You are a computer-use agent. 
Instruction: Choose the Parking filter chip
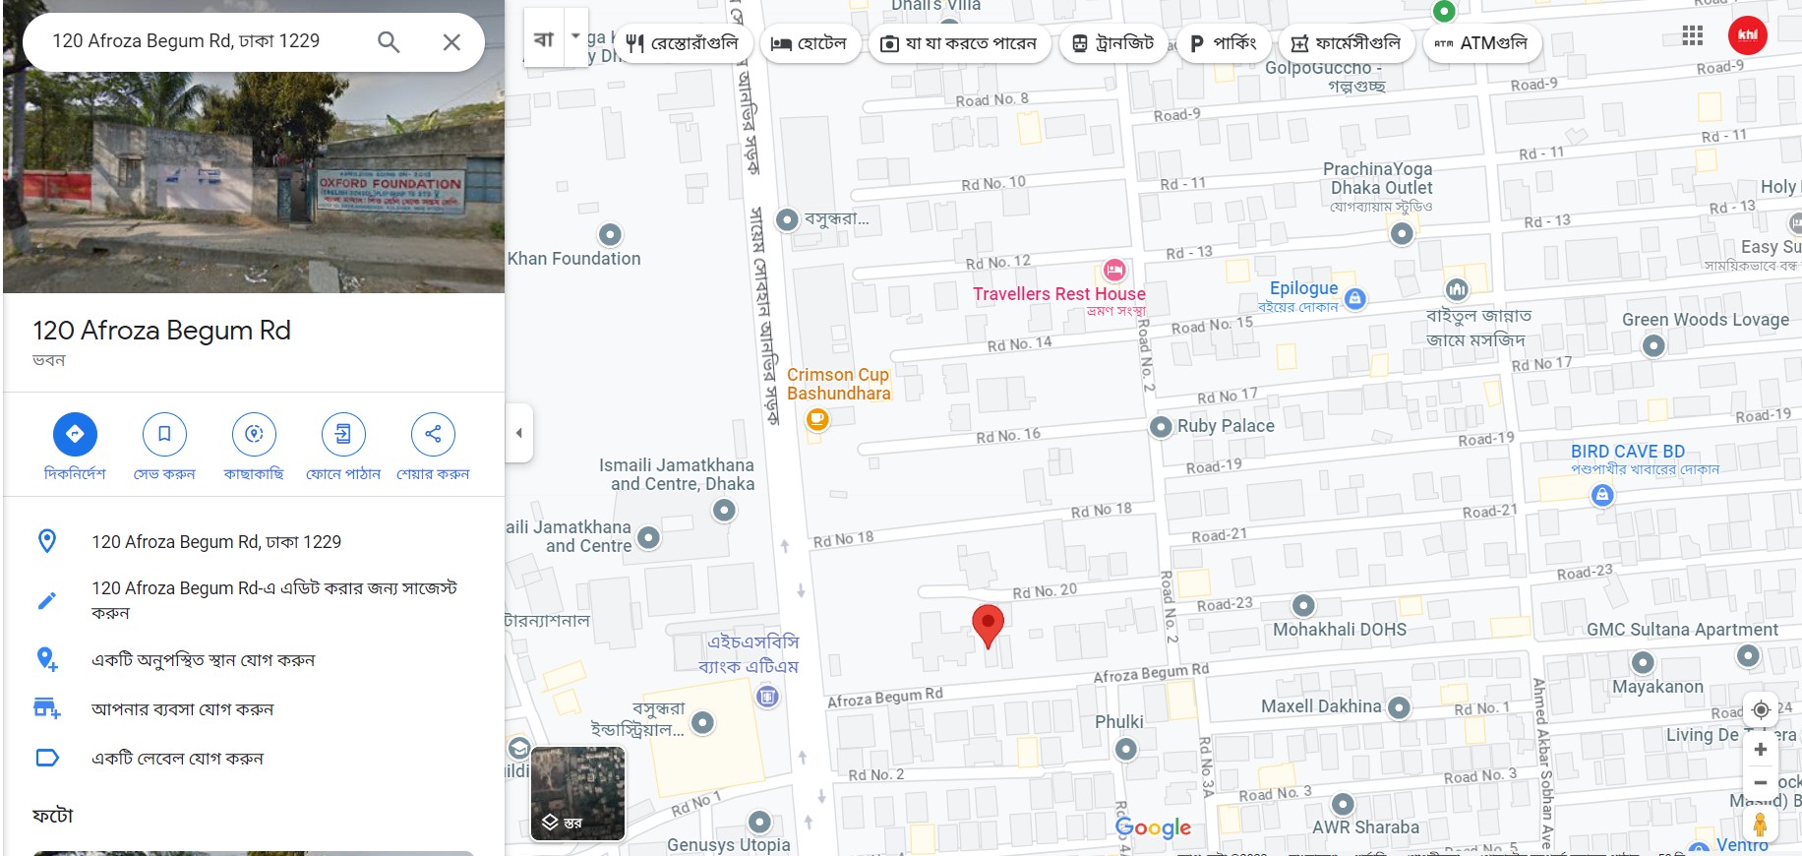click(1223, 43)
